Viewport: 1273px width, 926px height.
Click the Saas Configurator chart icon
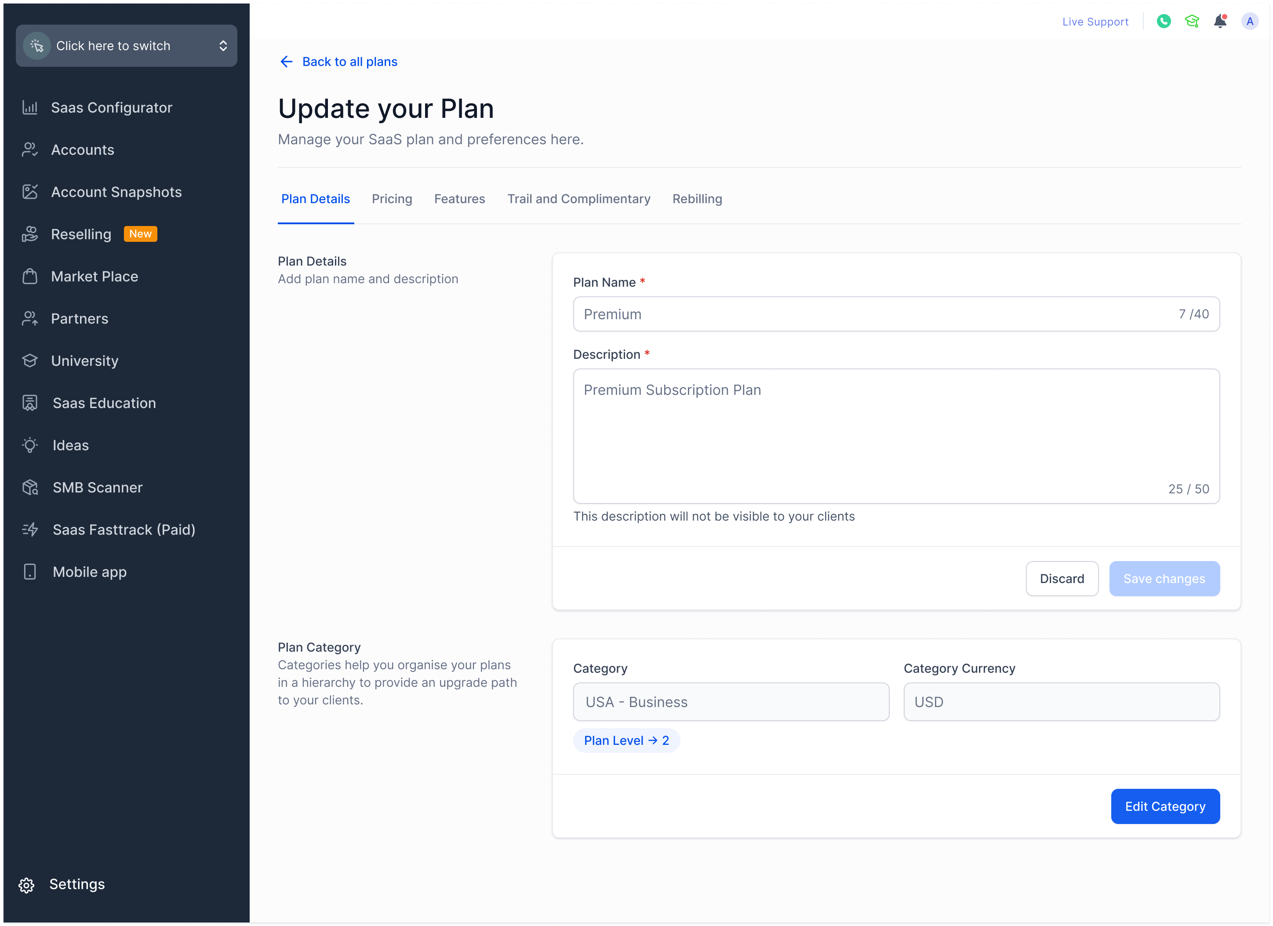click(x=30, y=107)
